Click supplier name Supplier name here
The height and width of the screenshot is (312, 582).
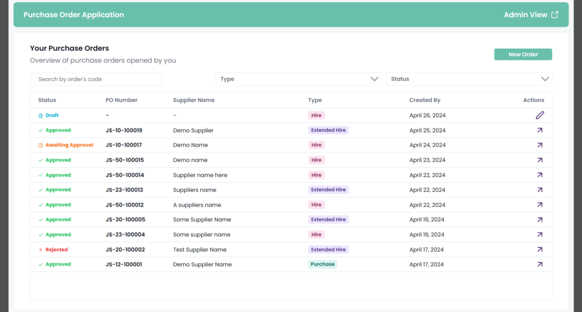[200, 175]
